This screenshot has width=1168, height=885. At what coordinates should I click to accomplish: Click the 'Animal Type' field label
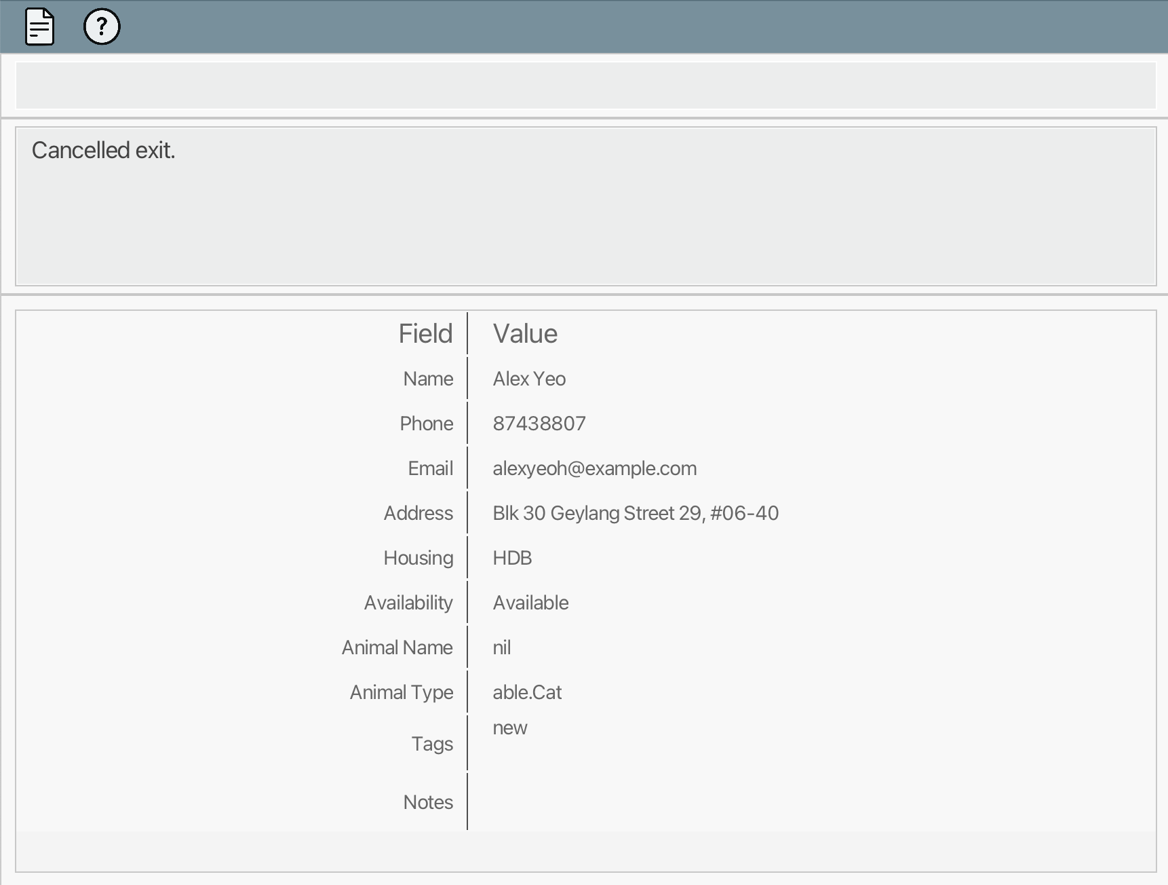click(402, 692)
